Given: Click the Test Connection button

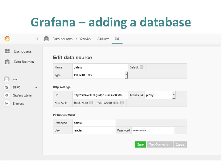Looking at the screenshot, I should pos(160,144).
